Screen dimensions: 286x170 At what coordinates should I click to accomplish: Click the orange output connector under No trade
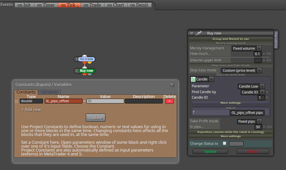(84, 63)
